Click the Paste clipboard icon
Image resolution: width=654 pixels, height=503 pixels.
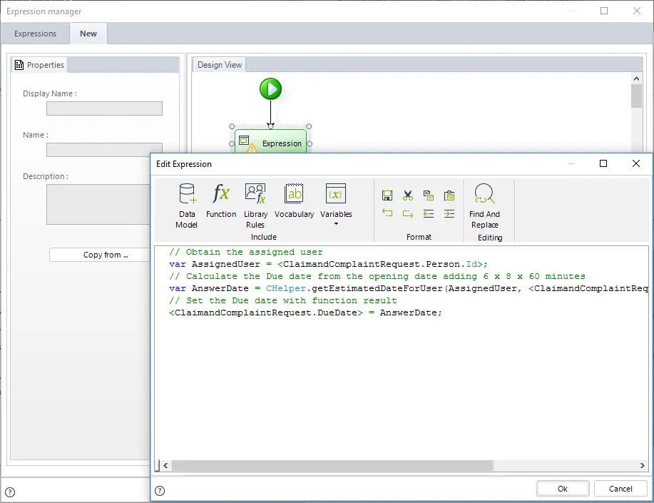[449, 195]
